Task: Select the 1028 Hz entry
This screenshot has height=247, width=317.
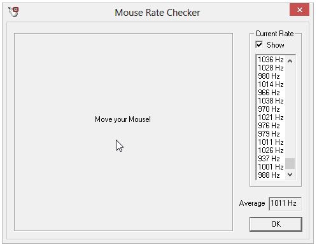Action: (x=271, y=68)
